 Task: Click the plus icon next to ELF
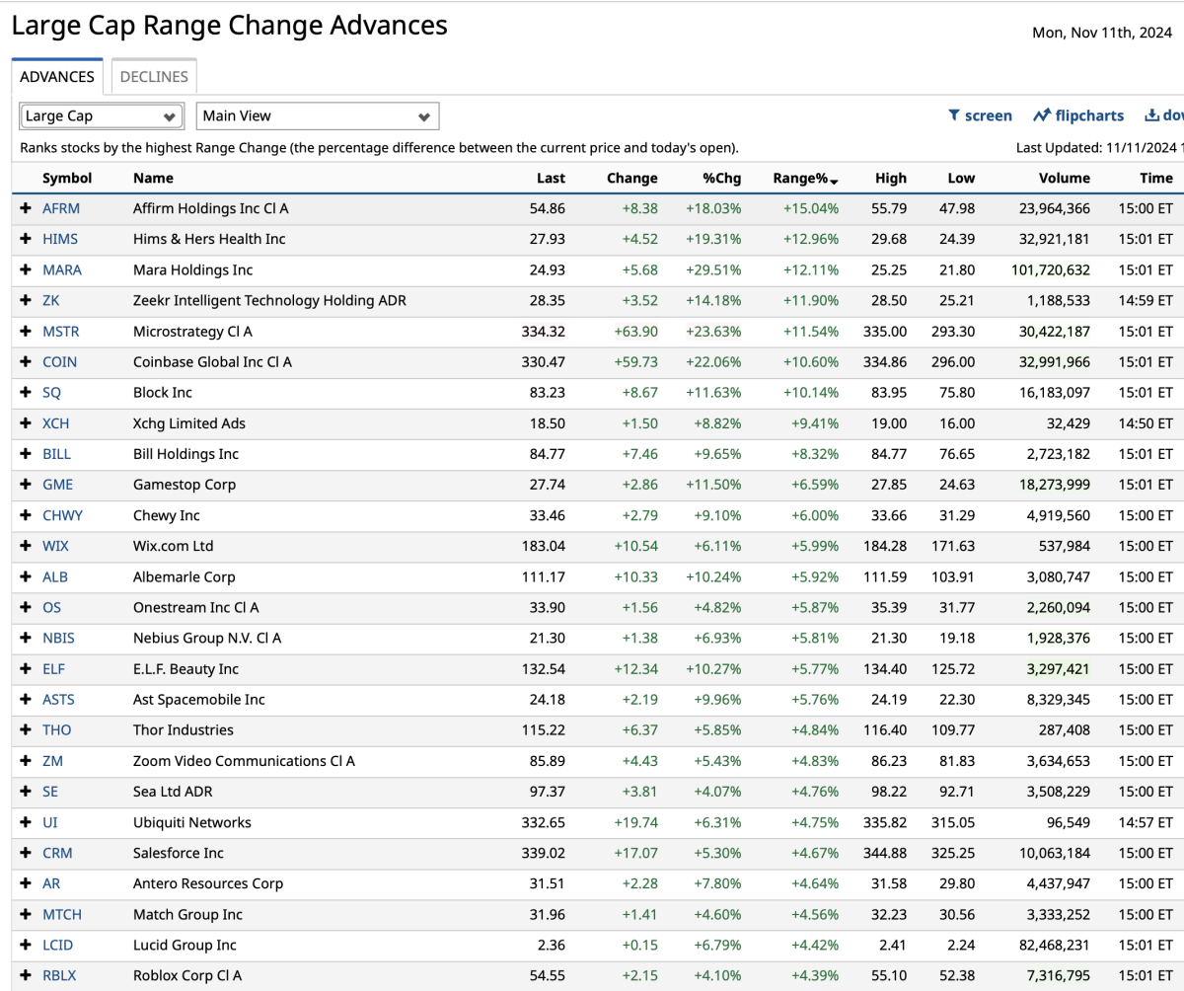tap(26, 668)
